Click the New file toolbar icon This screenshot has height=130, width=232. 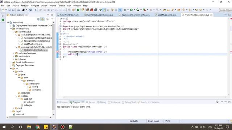pos(3,10)
